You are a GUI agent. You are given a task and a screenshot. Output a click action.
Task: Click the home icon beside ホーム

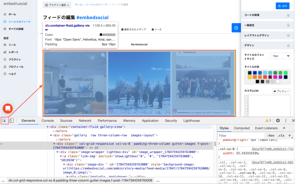pyautogui.click(x=5, y=14)
